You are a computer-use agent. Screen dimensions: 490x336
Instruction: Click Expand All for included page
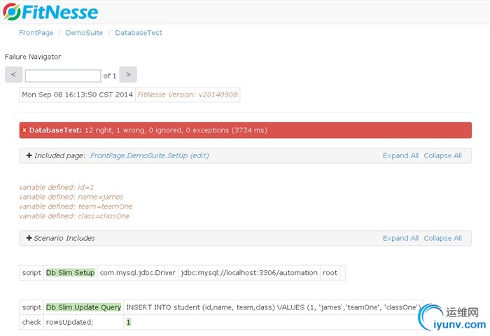[x=400, y=155]
